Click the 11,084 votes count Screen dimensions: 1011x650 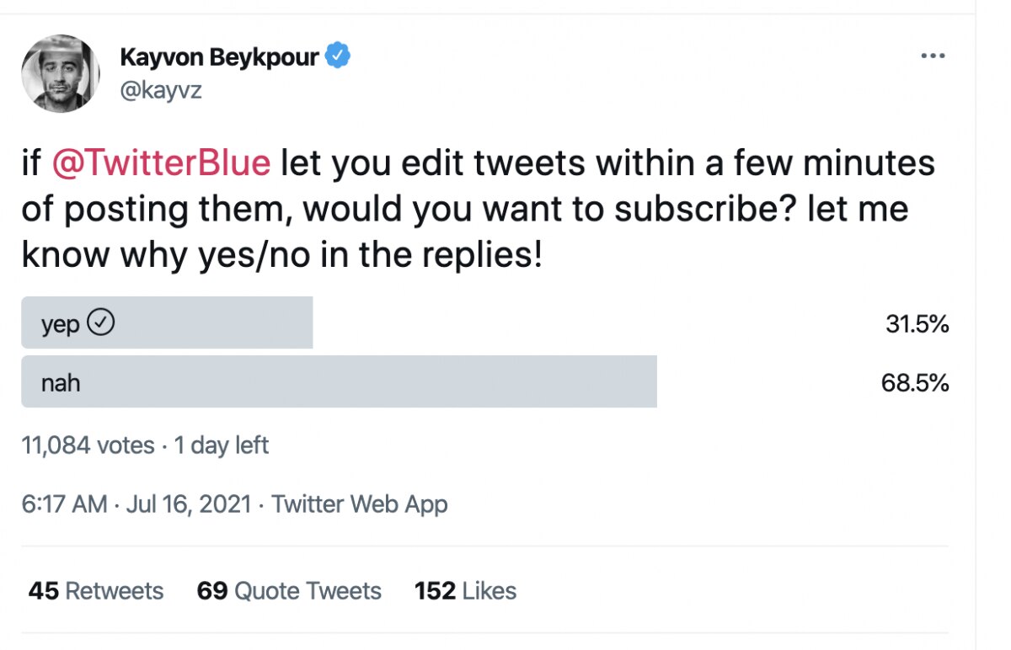(88, 445)
